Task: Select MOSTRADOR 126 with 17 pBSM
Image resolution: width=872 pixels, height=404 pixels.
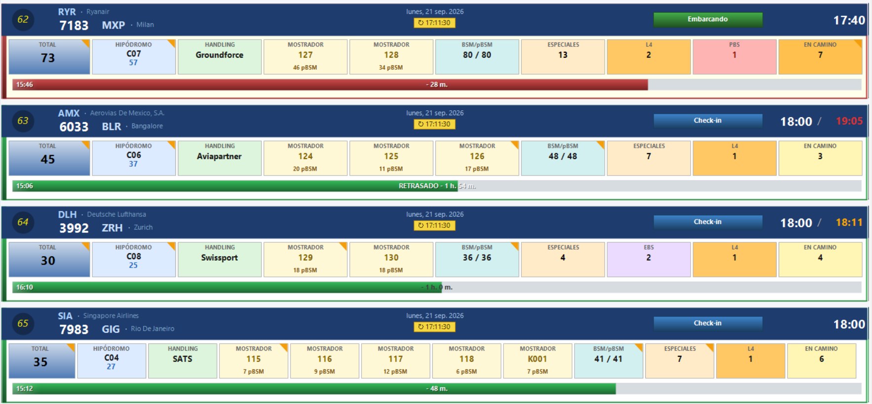Action: [x=477, y=158]
